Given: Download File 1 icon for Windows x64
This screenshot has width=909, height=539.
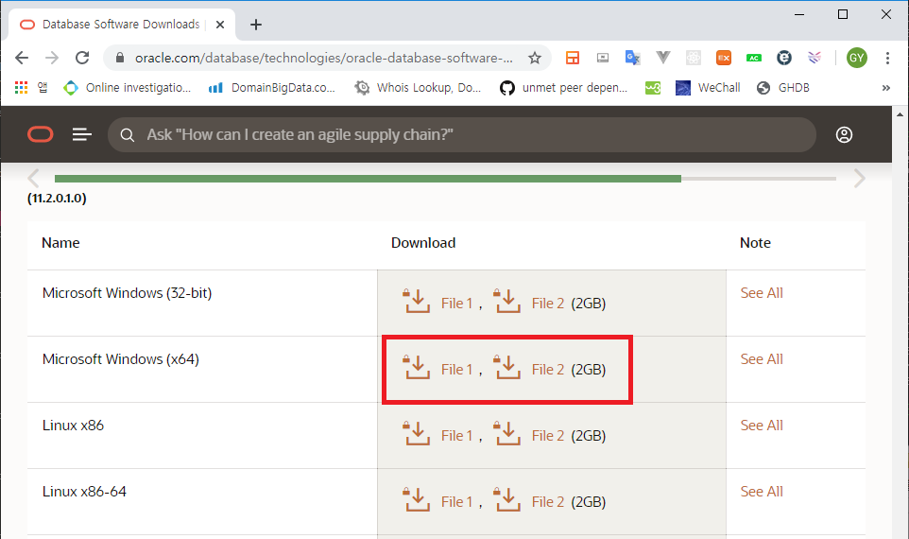Looking at the screenshot, I should [417, 367].
